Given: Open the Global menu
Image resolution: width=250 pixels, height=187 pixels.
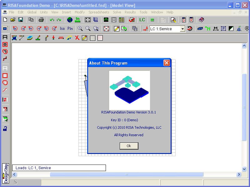Looking at the screenshot, I should 32,12.
